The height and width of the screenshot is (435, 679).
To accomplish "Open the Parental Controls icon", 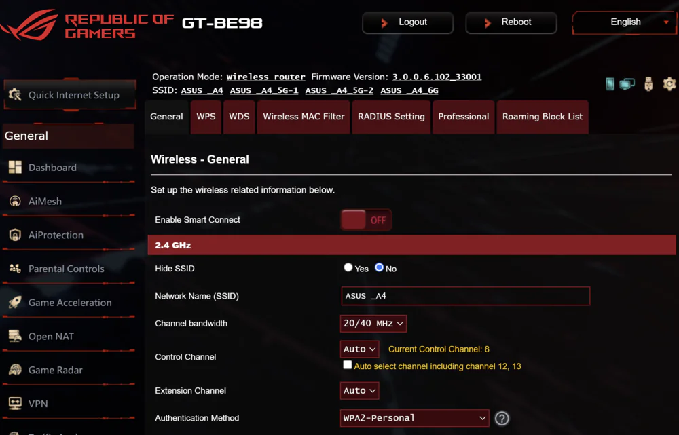I will tap(15, 268).
